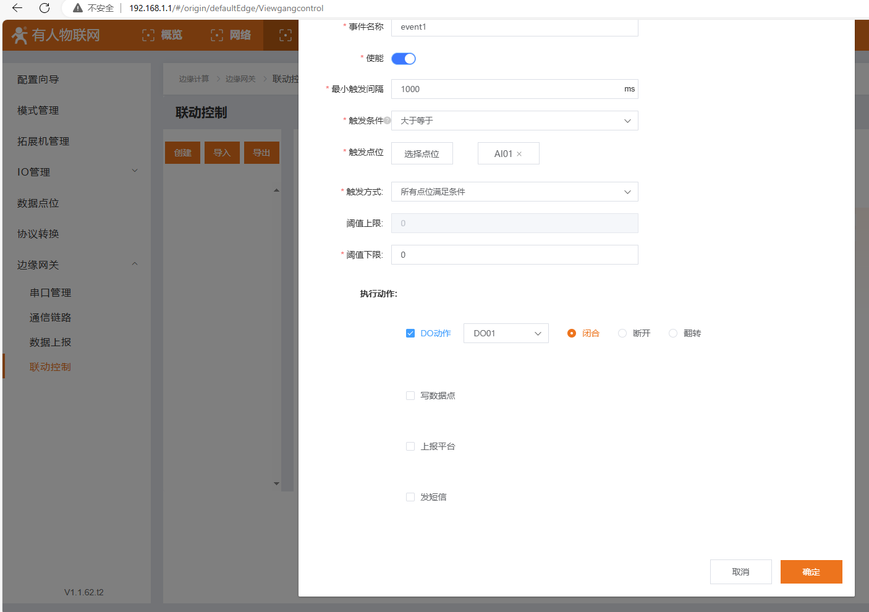
Task: Click the 选择点位 button
Action: [422, 154]
